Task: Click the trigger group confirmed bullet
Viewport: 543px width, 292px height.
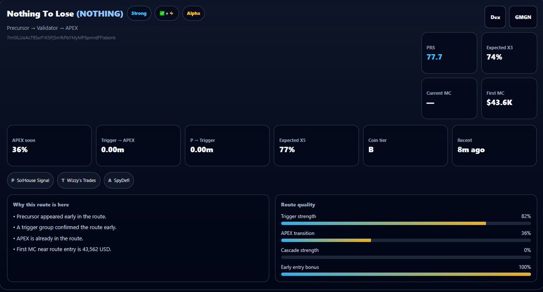Action: (65, 227)
